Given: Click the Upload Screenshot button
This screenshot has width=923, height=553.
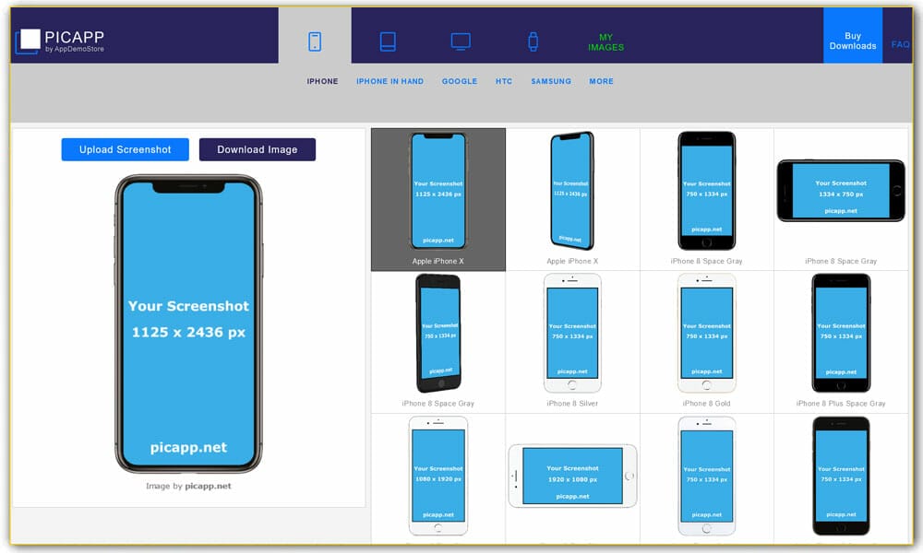Looking at the screenshot, I should pos(125,149).
